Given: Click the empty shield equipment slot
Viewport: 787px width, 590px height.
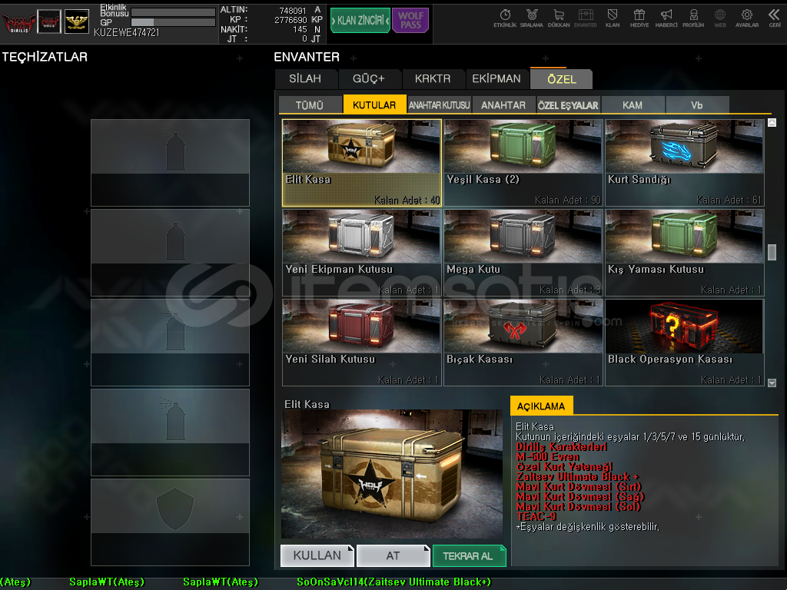Looking at the screenshot, I should [170, 522].
